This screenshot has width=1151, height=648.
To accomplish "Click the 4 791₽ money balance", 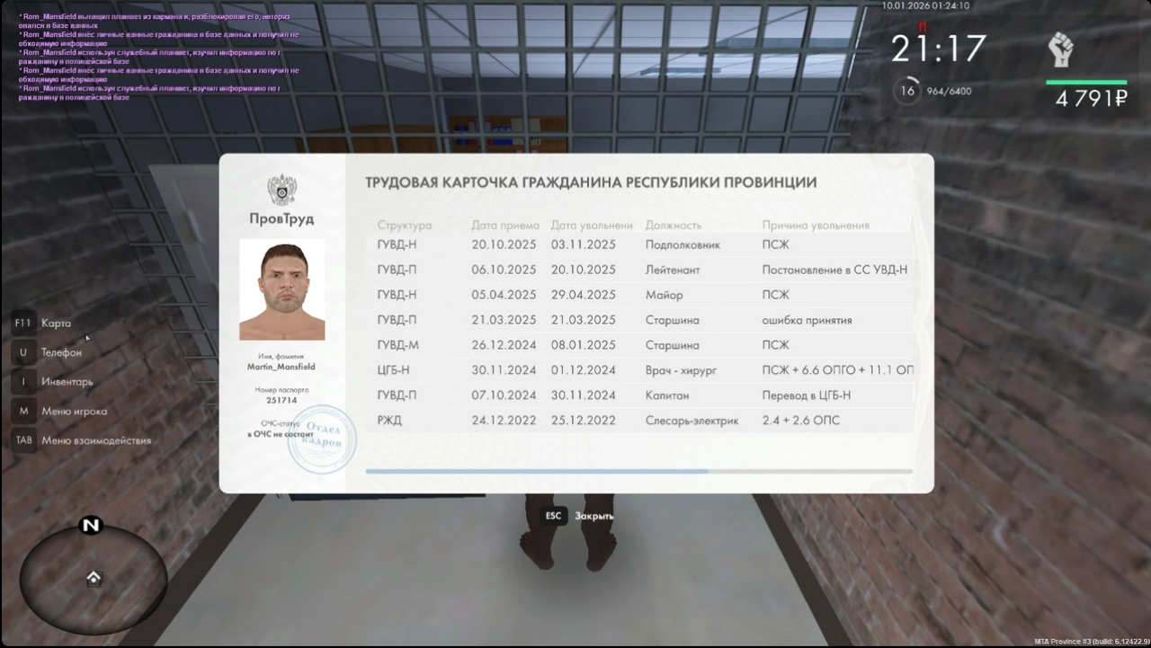I will 1091,99.
